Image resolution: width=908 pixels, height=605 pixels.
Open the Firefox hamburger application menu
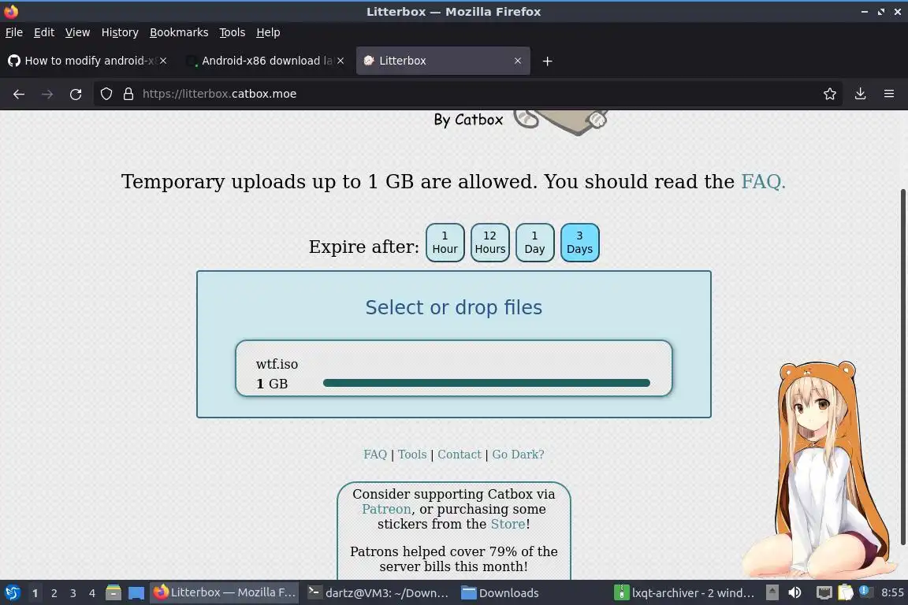[889, 94]
